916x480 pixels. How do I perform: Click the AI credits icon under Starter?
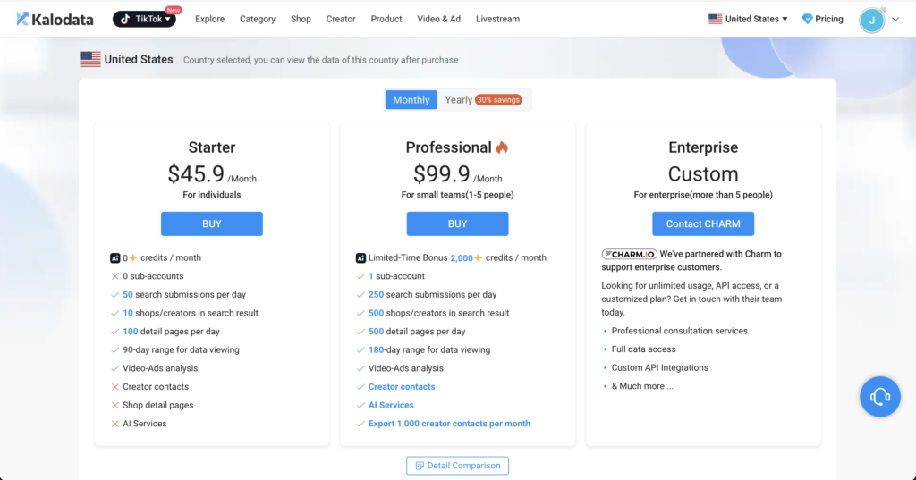(x=114, y=257)
